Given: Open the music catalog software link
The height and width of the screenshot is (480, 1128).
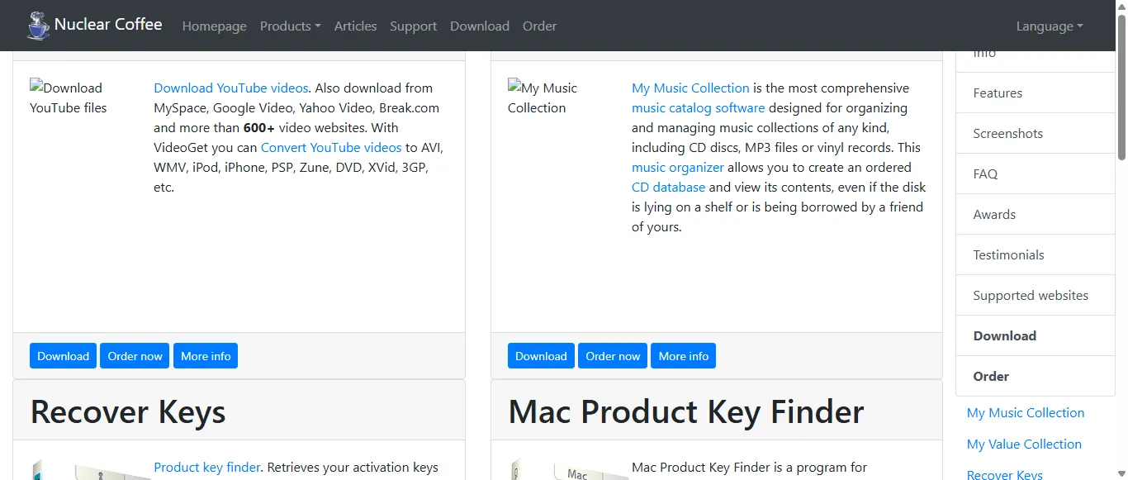Looking at the screenshot, I should (x=698, y=107).
